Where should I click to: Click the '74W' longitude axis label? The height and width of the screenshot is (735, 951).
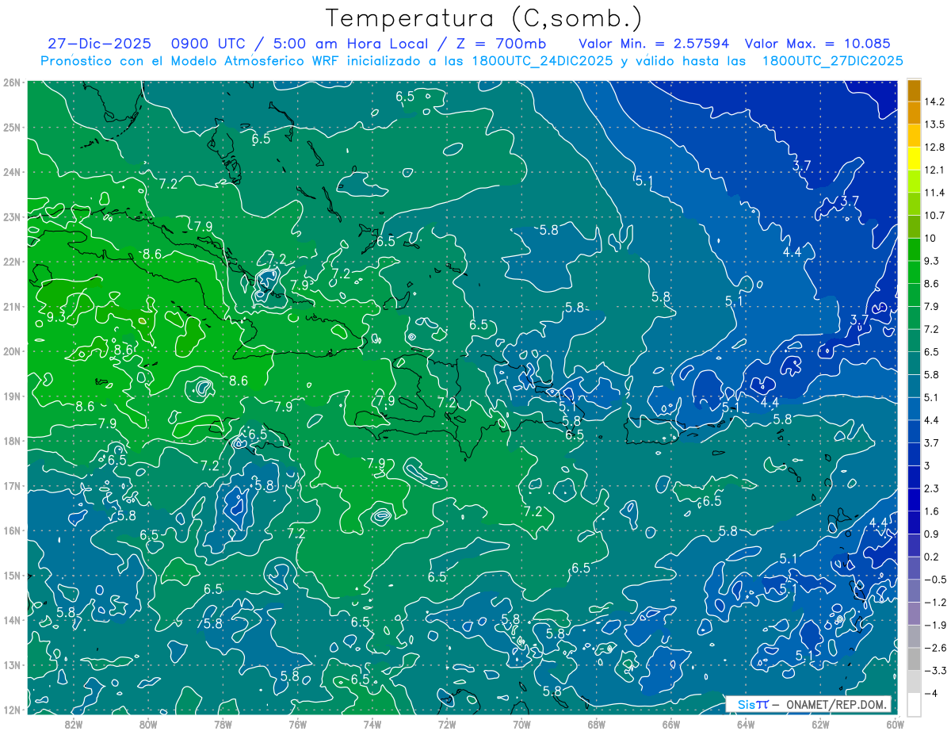(x=372, y=723)
